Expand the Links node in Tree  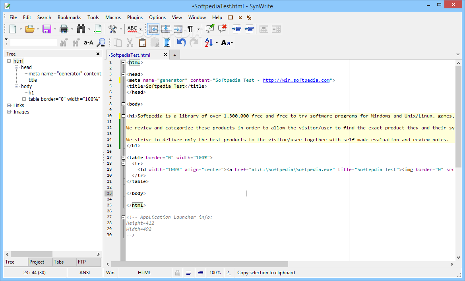point(9,106)
